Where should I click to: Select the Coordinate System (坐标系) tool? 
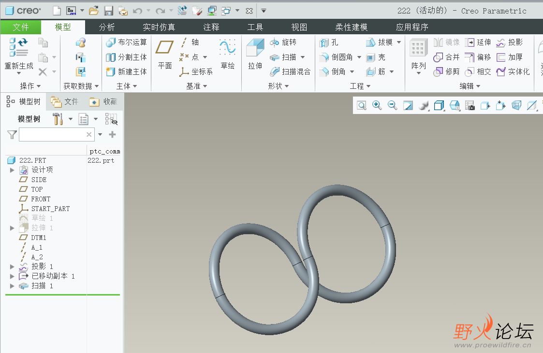click(x=196, y=71)
